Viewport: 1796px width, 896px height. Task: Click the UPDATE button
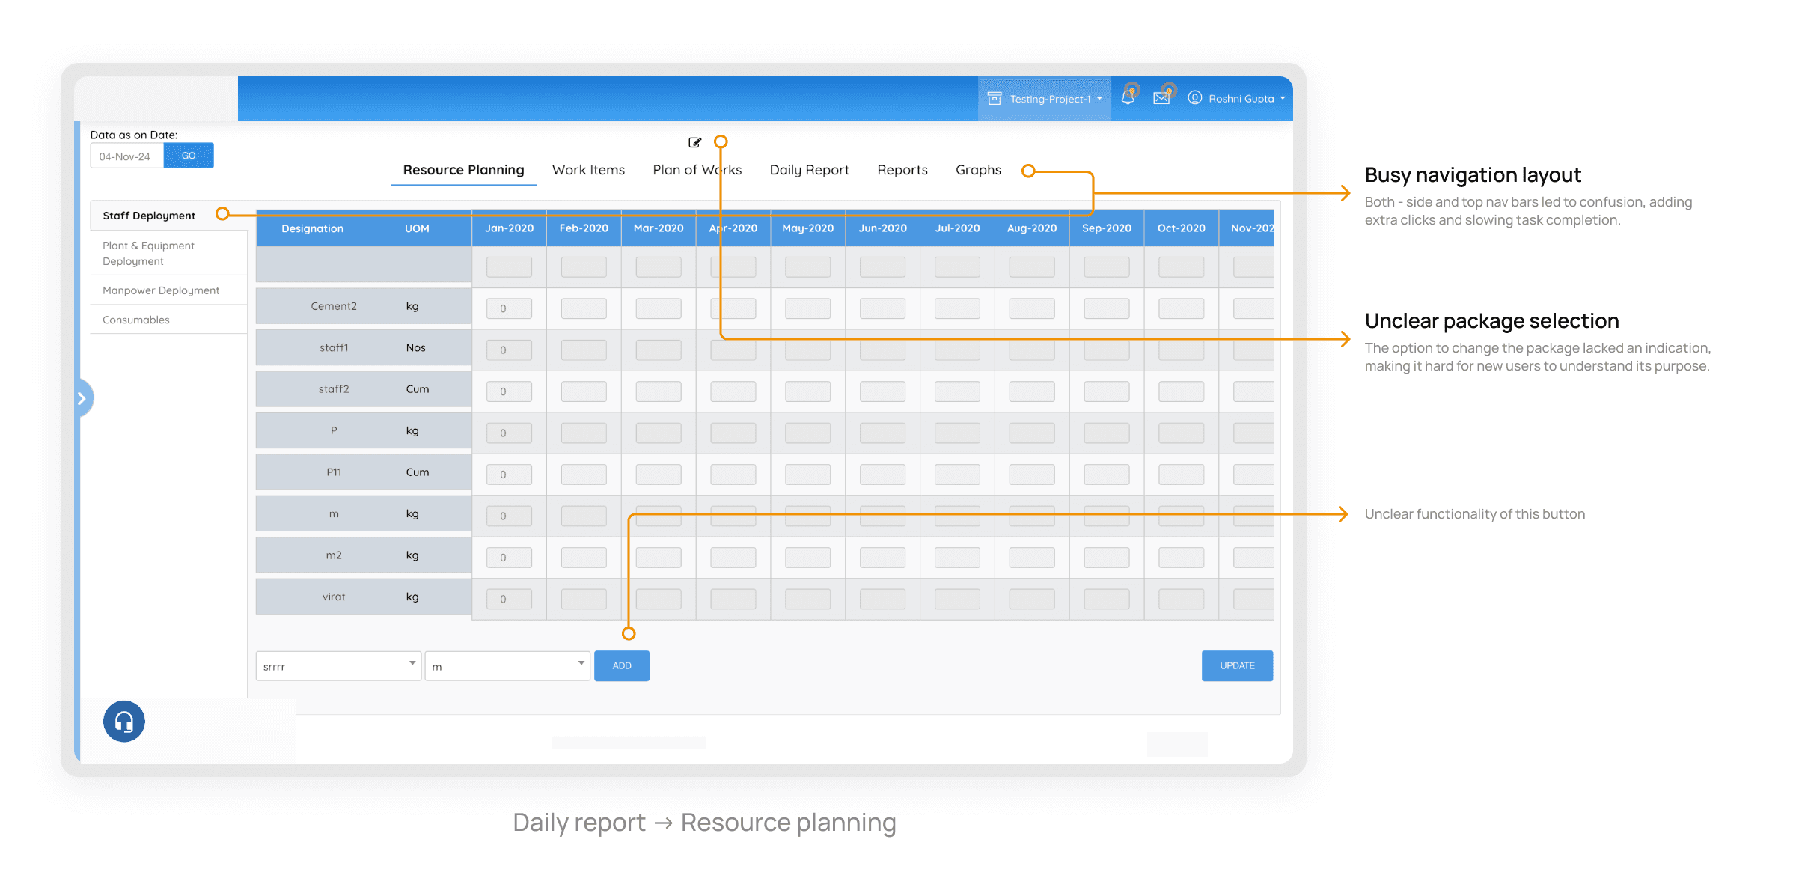(1237, 665)
